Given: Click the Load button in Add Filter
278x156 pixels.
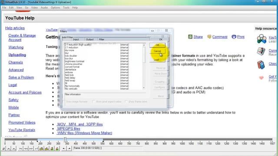Looking at the screenshot, I should click(157, 60).
